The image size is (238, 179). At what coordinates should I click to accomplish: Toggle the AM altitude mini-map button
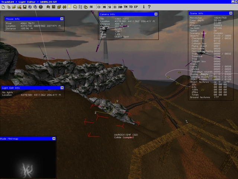[120, 7]
